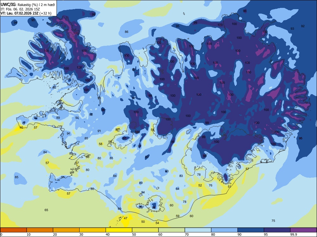Select the purple above-99.9 legend swatch

pos(303,230)
